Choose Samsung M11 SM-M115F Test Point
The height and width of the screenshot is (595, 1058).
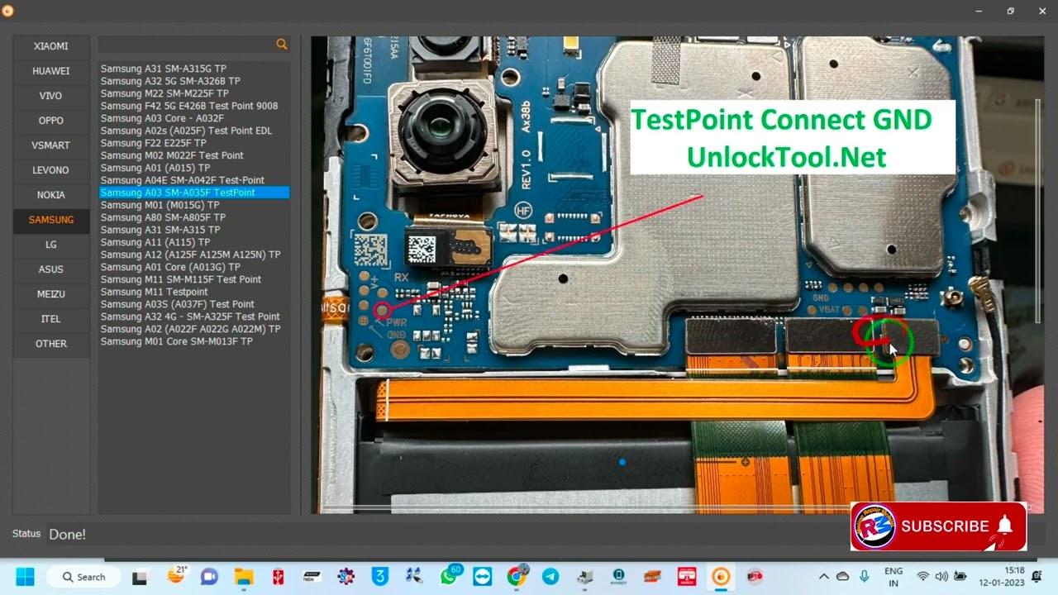point(181,279)
